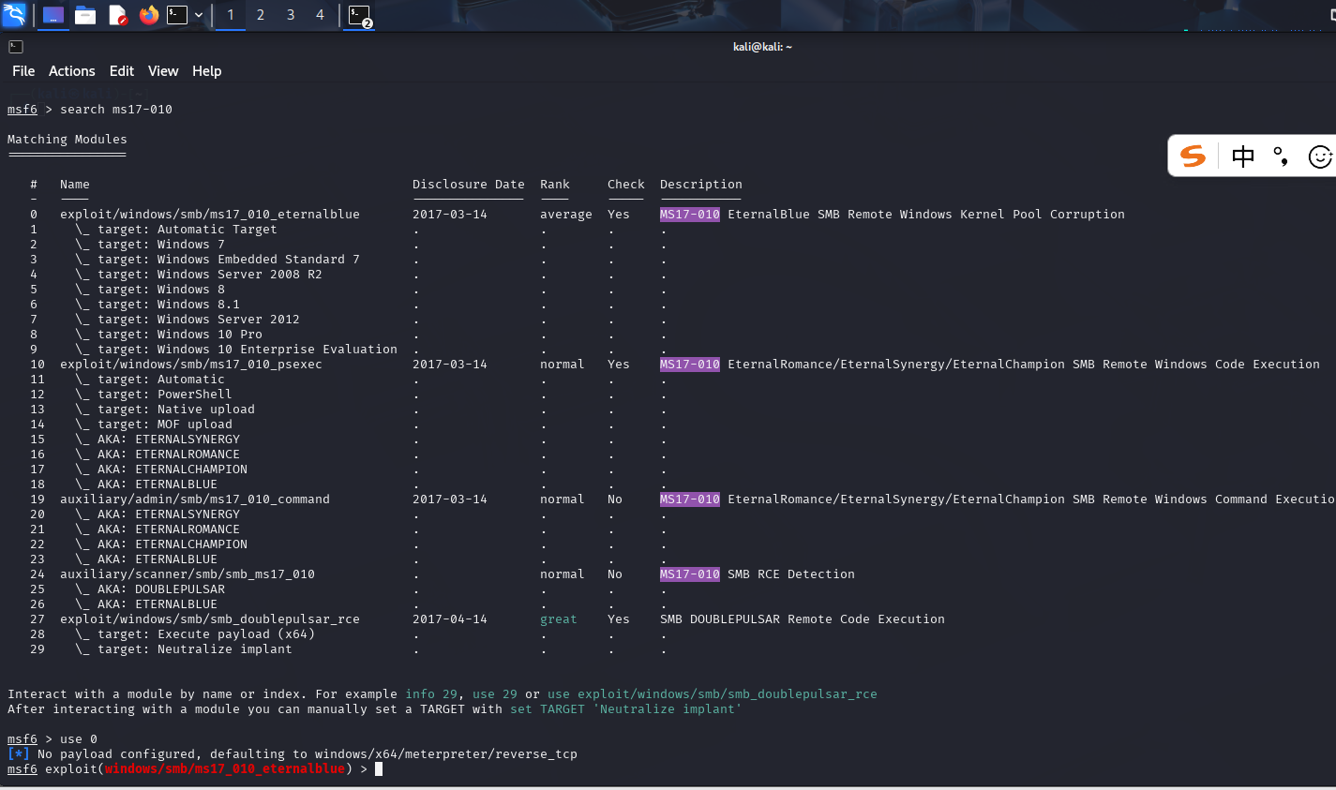The height and width of the screenshot is (790, 1336).
Task: Click the Disclosure Date column header
Action: (x=469, y=185)
